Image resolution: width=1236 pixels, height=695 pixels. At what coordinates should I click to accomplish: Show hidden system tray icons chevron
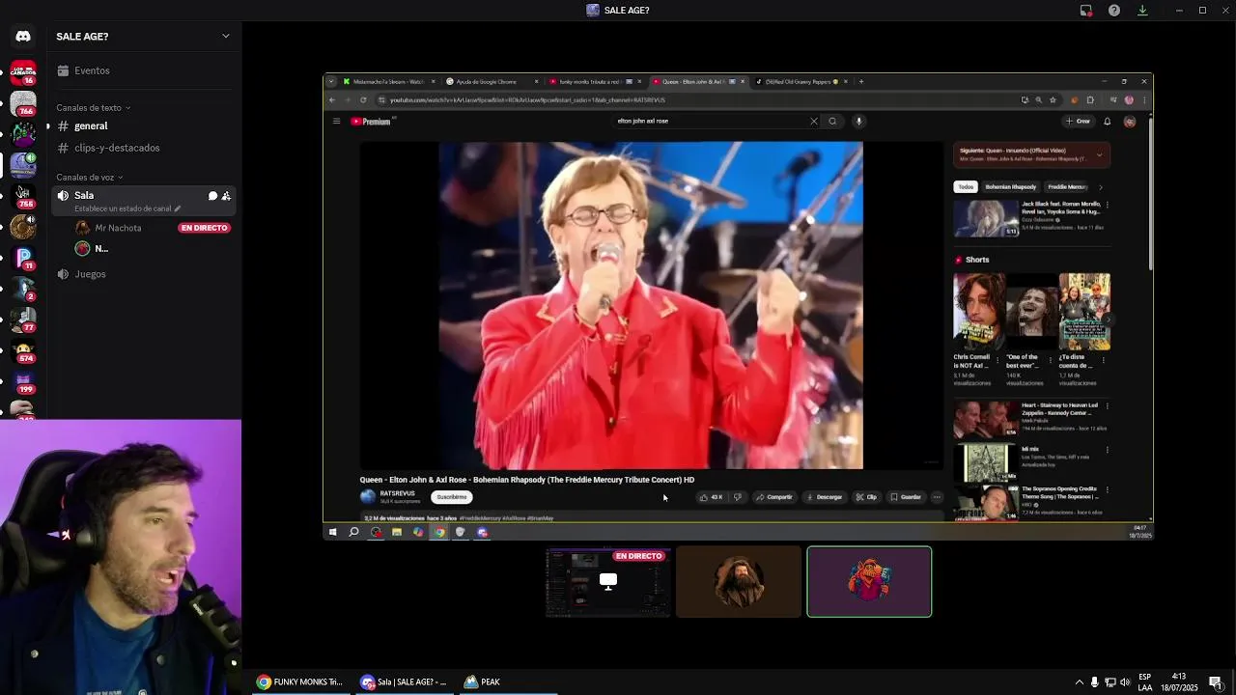tap(1080, 682)
